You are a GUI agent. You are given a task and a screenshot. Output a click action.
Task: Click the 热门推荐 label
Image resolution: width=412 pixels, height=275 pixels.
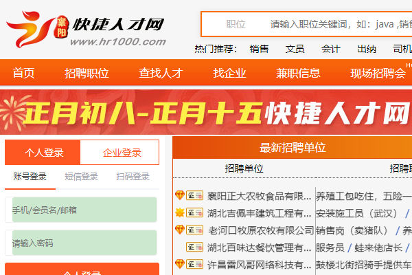pos(216,49)
